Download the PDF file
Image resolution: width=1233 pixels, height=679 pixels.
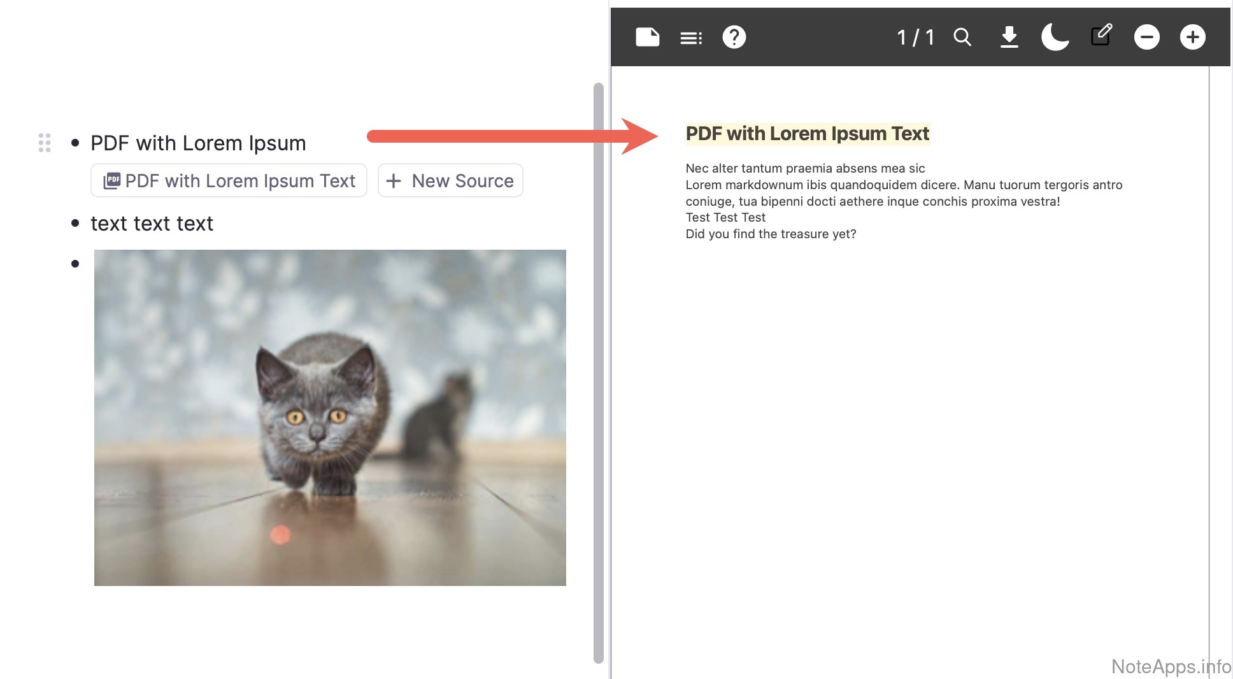coord(1009,38)
